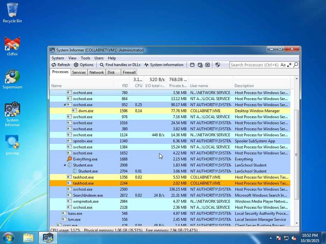Image resolution: width=326 pixels, height=244 pixels.
Task: Open the Users menu
Action: 99,58
